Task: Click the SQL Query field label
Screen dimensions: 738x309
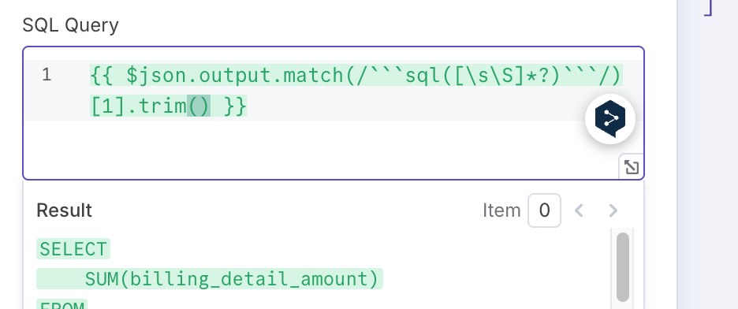Action: [x=71, y=25]
